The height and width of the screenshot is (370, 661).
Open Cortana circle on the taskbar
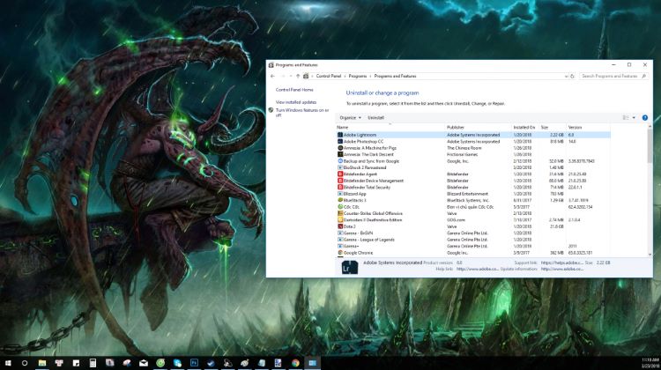[25, 363]
